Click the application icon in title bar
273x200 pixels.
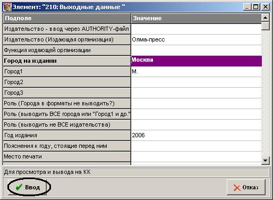(x=7, y=7)
